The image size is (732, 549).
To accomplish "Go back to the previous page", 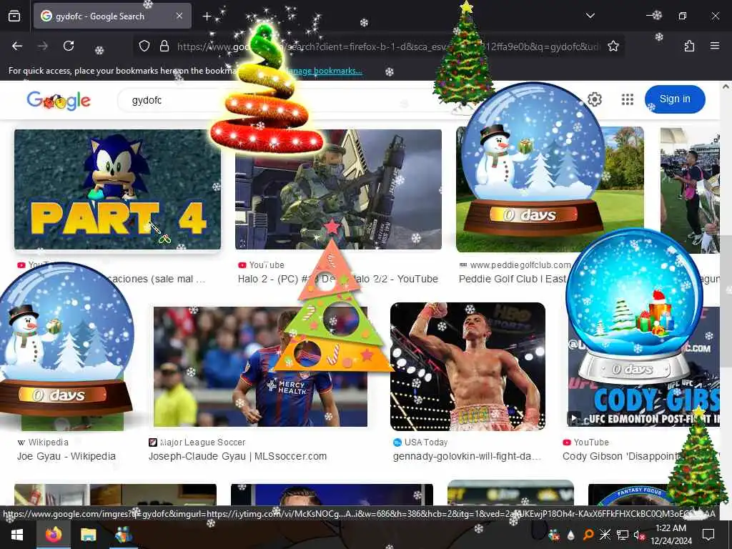I will (17, 46).
